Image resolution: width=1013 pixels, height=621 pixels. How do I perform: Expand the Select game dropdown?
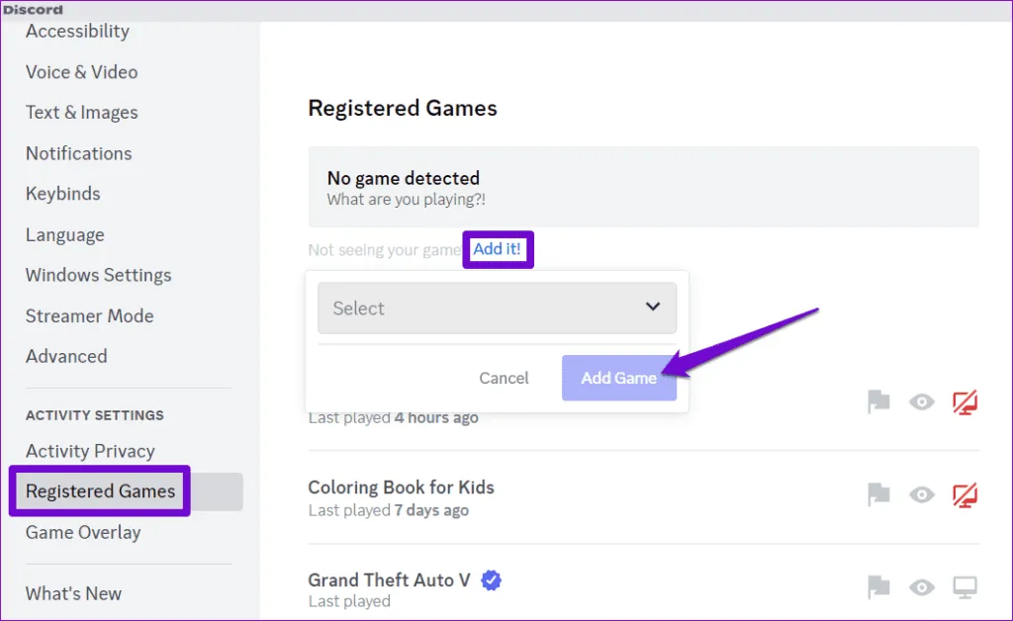click(x=497, y=308)
